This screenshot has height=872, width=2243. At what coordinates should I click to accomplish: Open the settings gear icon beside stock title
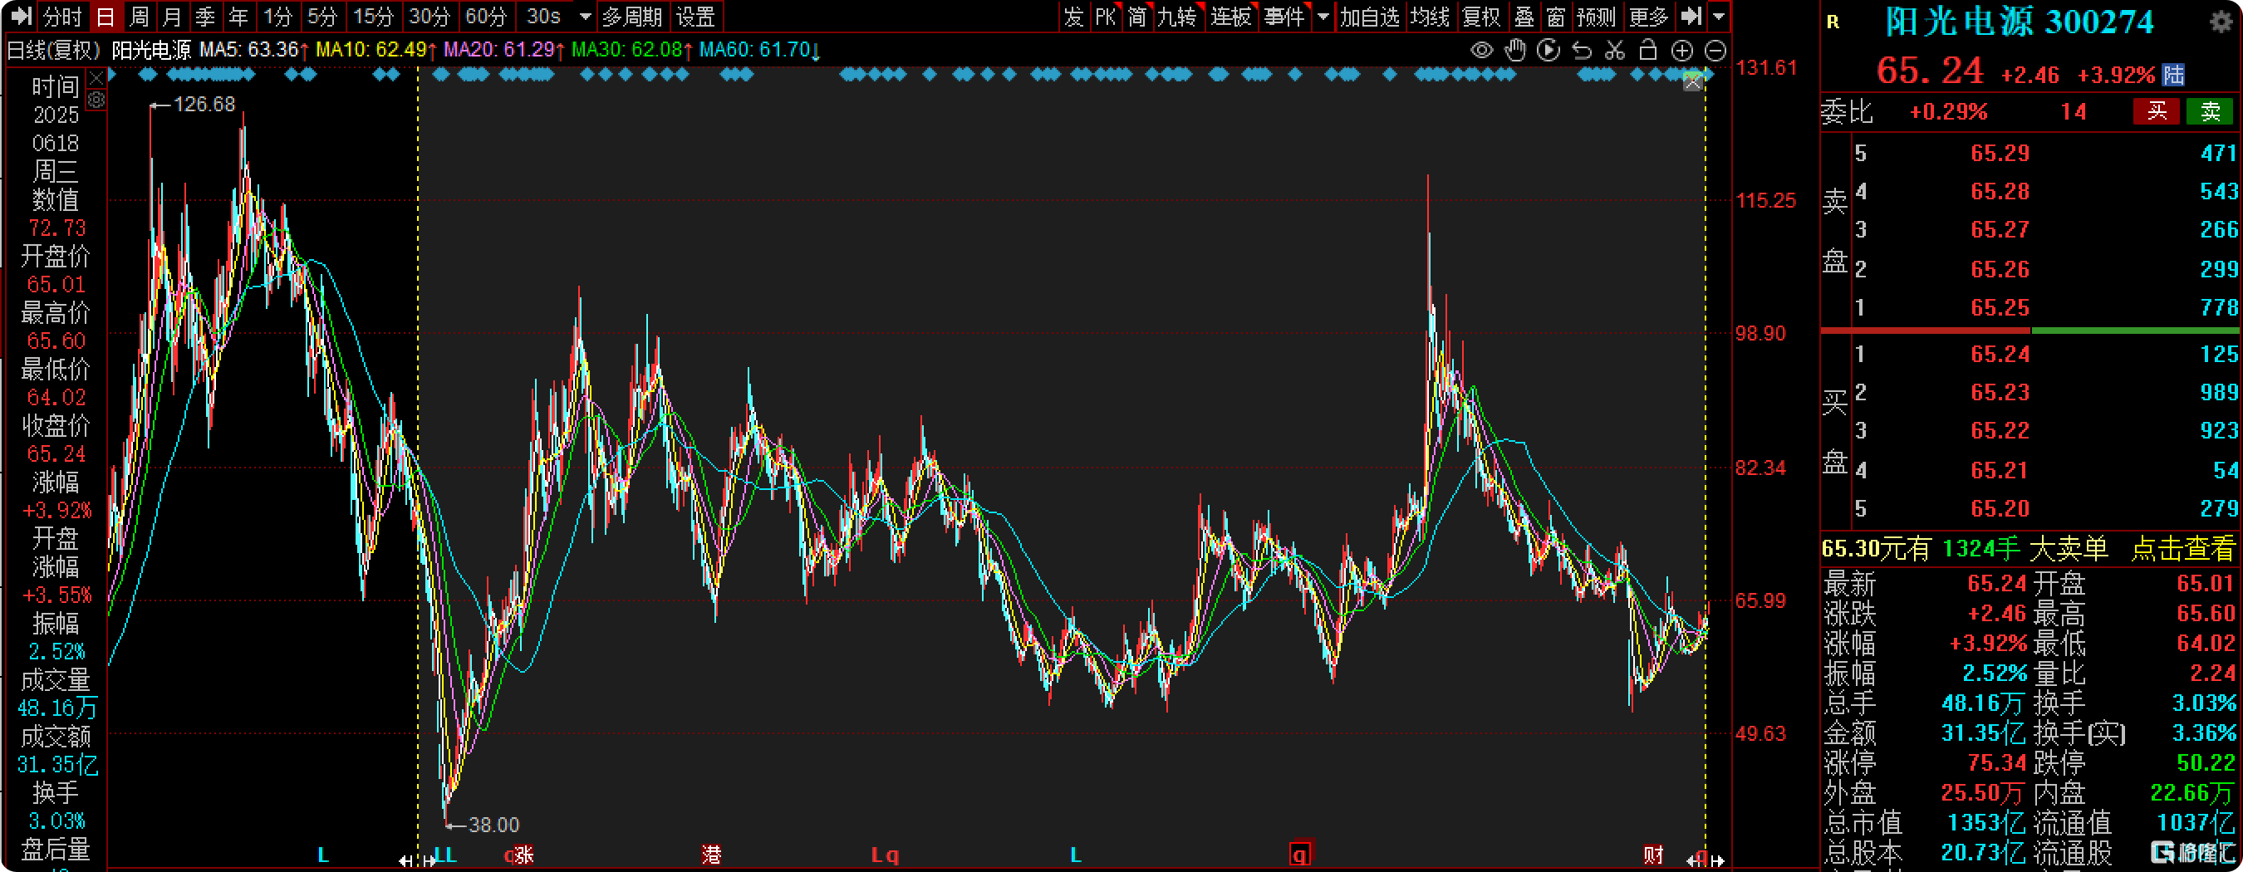tap(2221, 22)
